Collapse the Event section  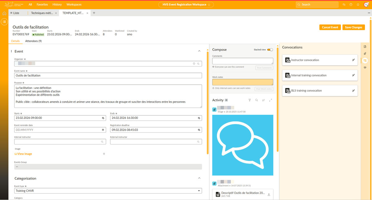click(199, 51)
